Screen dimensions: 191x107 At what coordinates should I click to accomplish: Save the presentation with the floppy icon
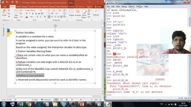pos(3,2)
